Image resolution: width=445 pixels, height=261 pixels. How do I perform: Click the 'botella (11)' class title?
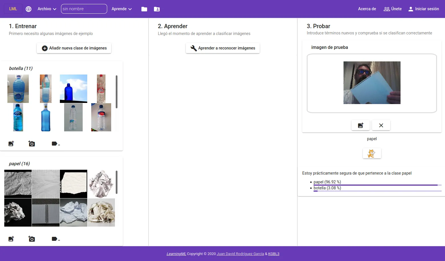[21, 68]
